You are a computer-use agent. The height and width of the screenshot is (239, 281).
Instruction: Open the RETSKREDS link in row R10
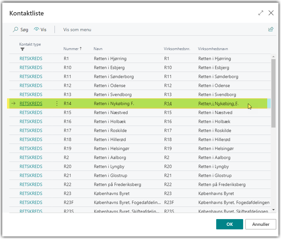coord(31,68)
